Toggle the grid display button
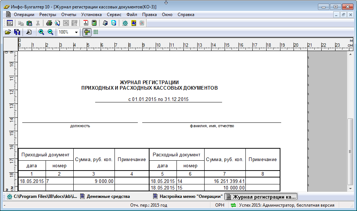This screenshot has width=357, height=211. tap(96, 32)
